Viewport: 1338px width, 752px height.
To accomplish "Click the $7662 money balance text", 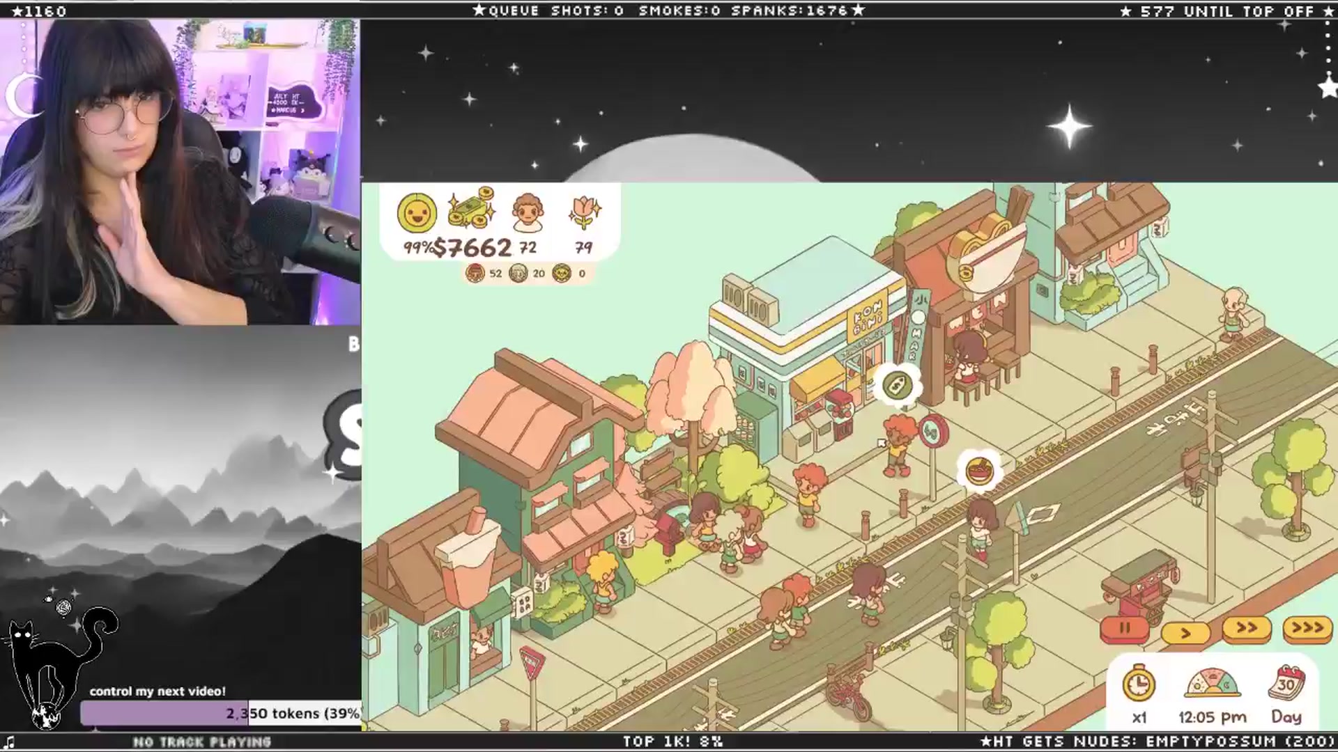I will [472, 248].
